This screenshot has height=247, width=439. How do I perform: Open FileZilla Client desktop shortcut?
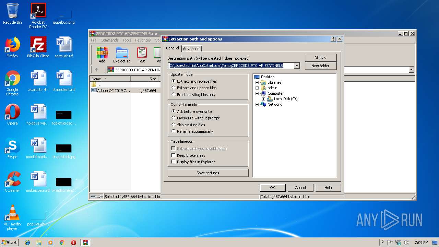[38, 47]
